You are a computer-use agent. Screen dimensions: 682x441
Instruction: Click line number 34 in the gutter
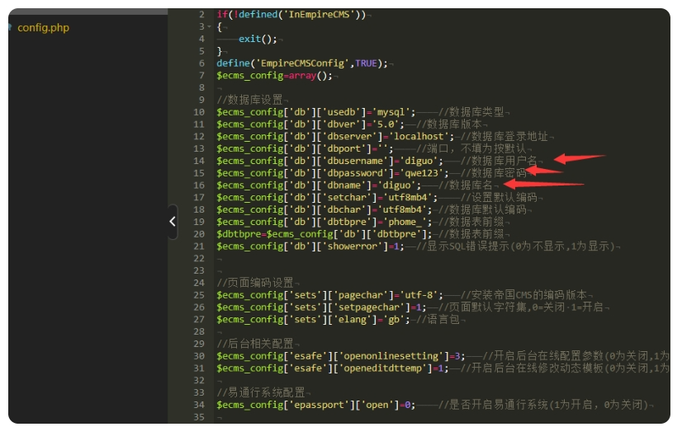point(199,404)
